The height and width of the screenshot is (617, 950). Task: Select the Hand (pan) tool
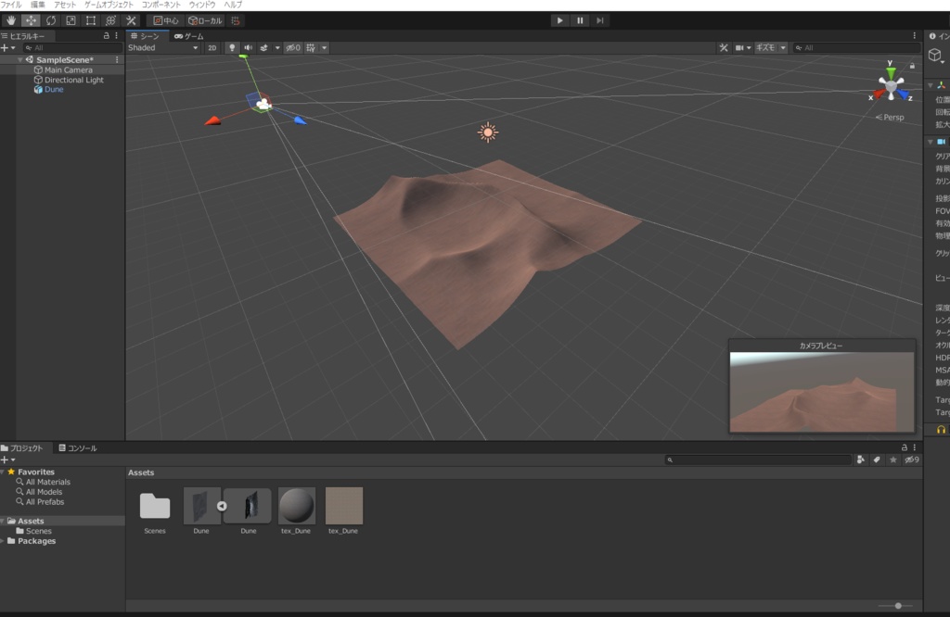[x=11, y=20]
